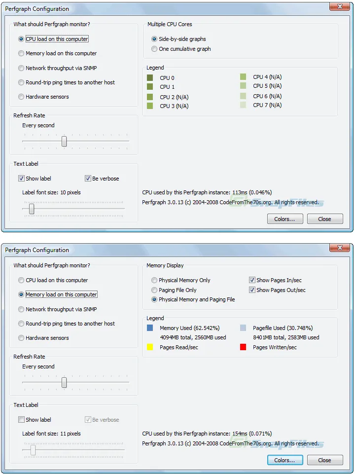Select CPU load radio in bottom window
The height and width of the screenshot is (474, 355).
[21, 280]
